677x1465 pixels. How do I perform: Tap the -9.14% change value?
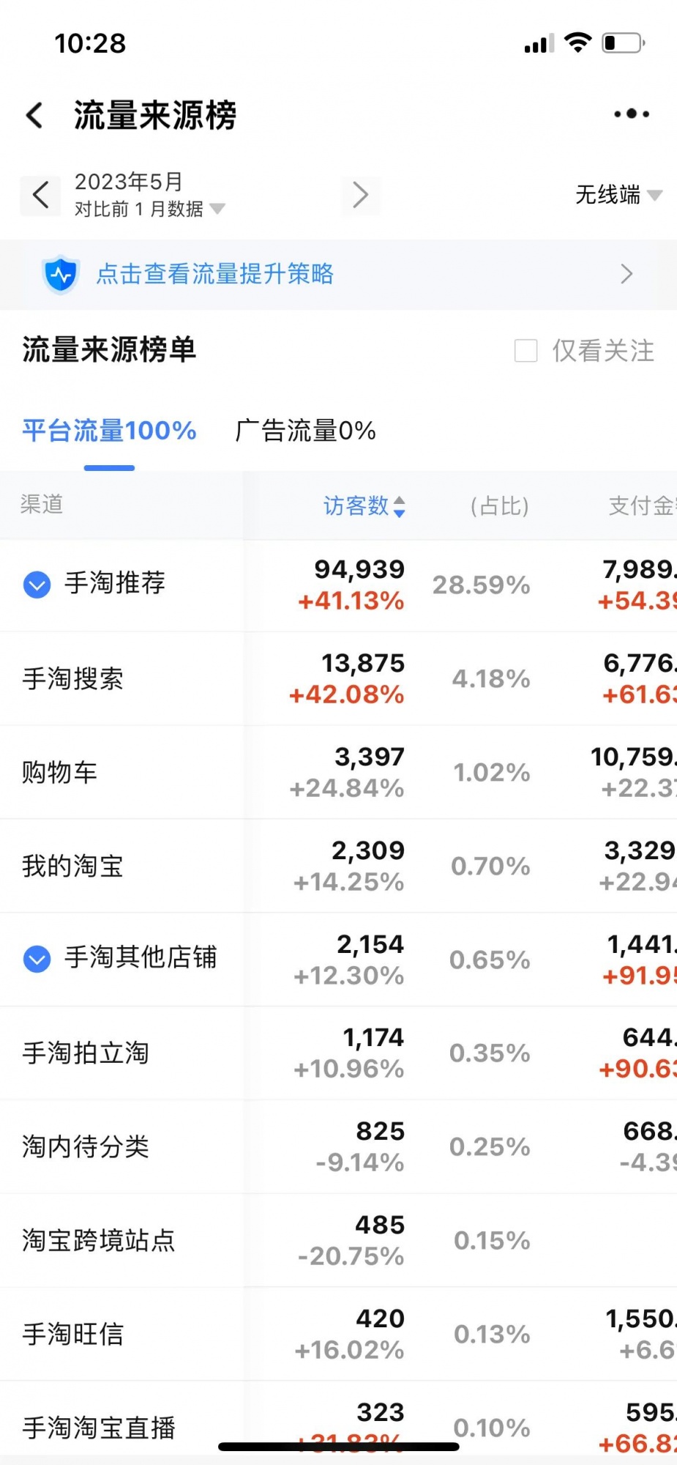(360, 1162)
